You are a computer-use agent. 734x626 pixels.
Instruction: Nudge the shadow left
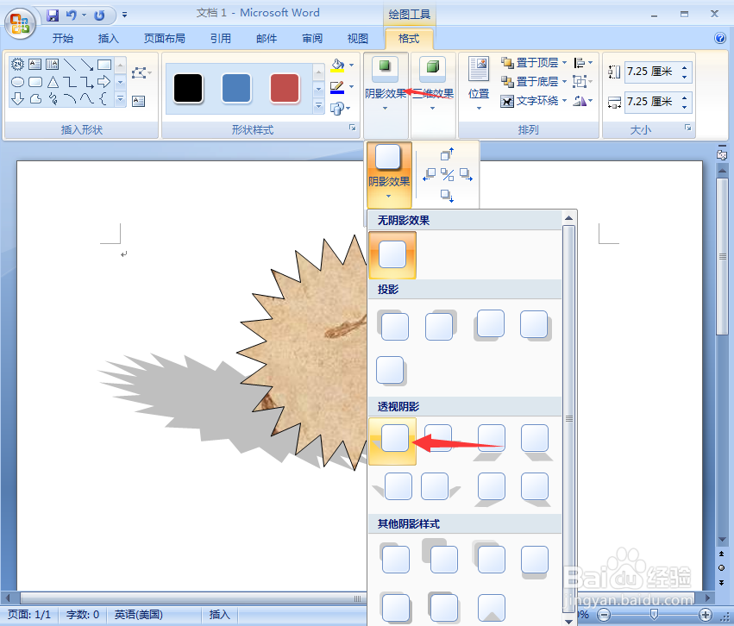pos(429,174)
